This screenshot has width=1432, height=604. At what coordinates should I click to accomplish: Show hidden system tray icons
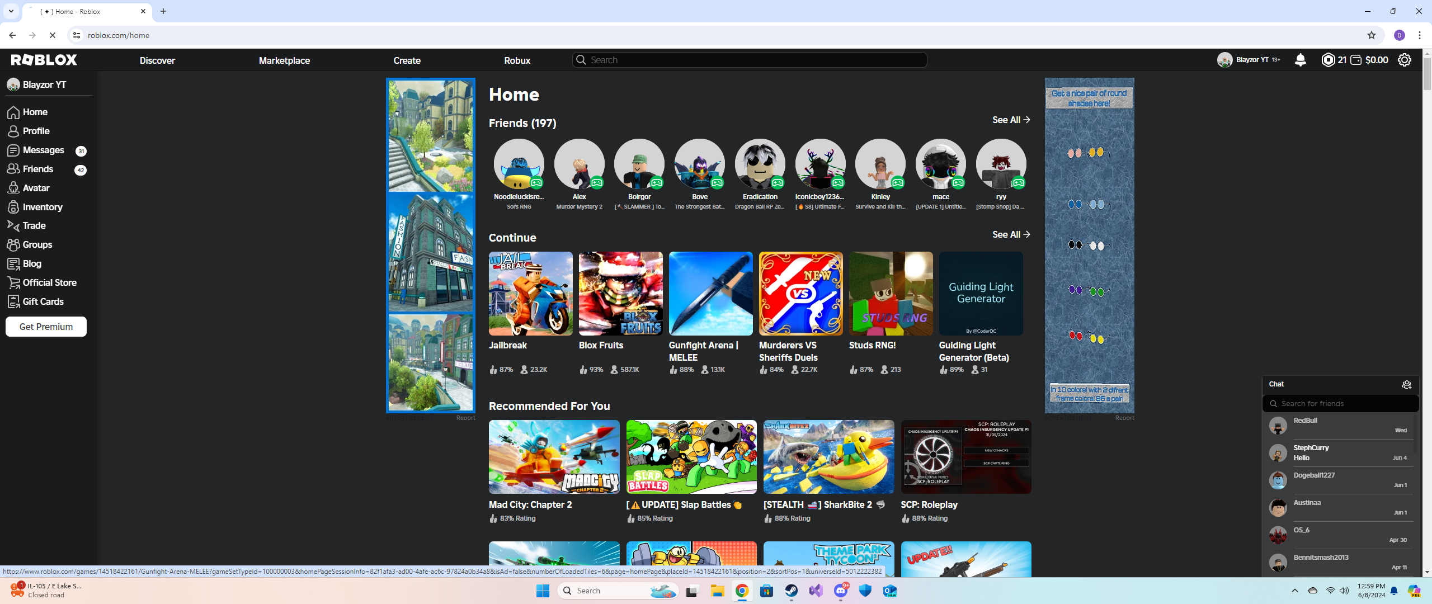coord(1294,591)
